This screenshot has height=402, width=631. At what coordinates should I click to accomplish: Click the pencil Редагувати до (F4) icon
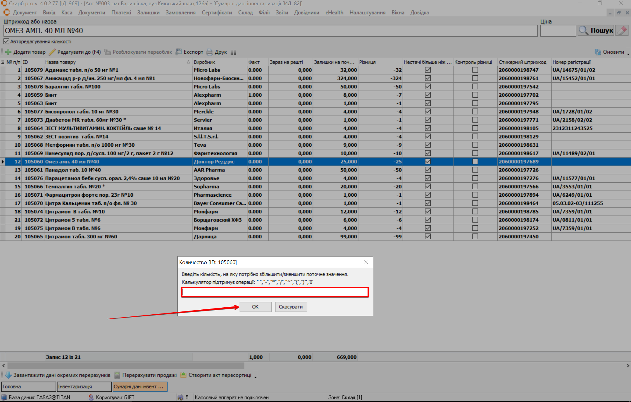coord(52,52)
